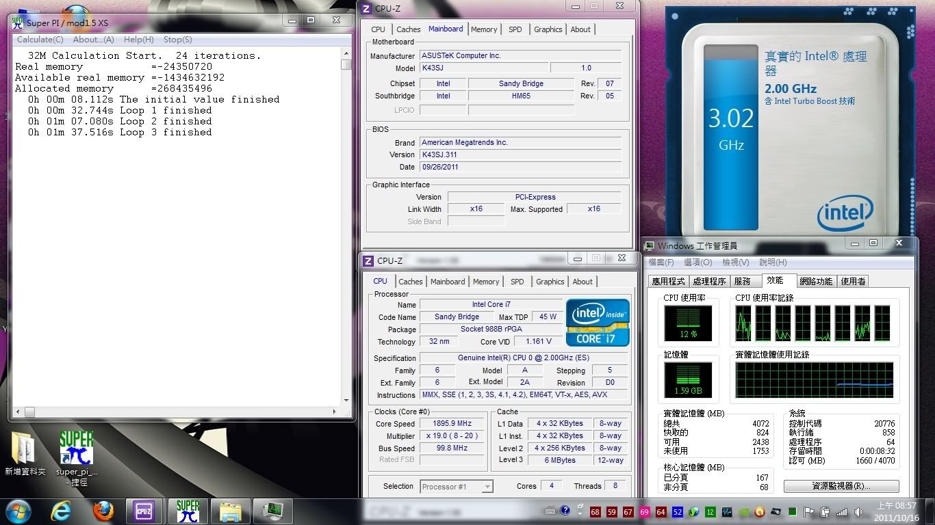Open 選項(O) menu in Task Manager
The width and height of the screenshot is (935, 525).
[698, 262]
